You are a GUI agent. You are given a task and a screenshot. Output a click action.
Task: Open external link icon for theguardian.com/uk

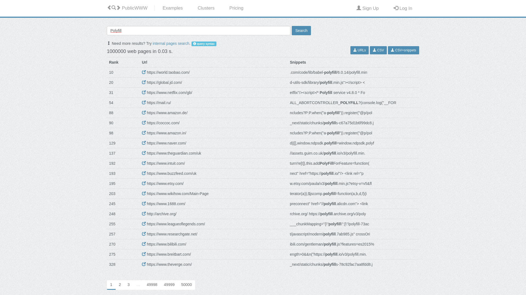(144, 153)
